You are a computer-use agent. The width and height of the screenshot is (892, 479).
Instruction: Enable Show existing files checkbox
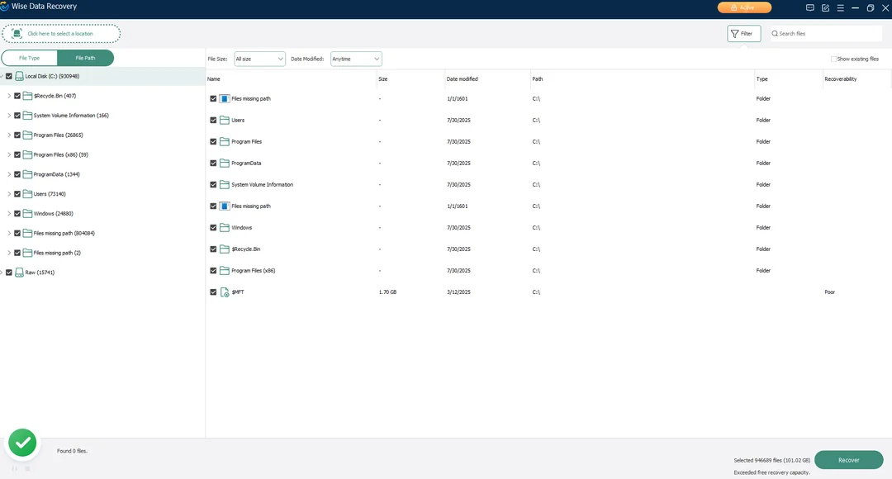[x=833, y=59]
